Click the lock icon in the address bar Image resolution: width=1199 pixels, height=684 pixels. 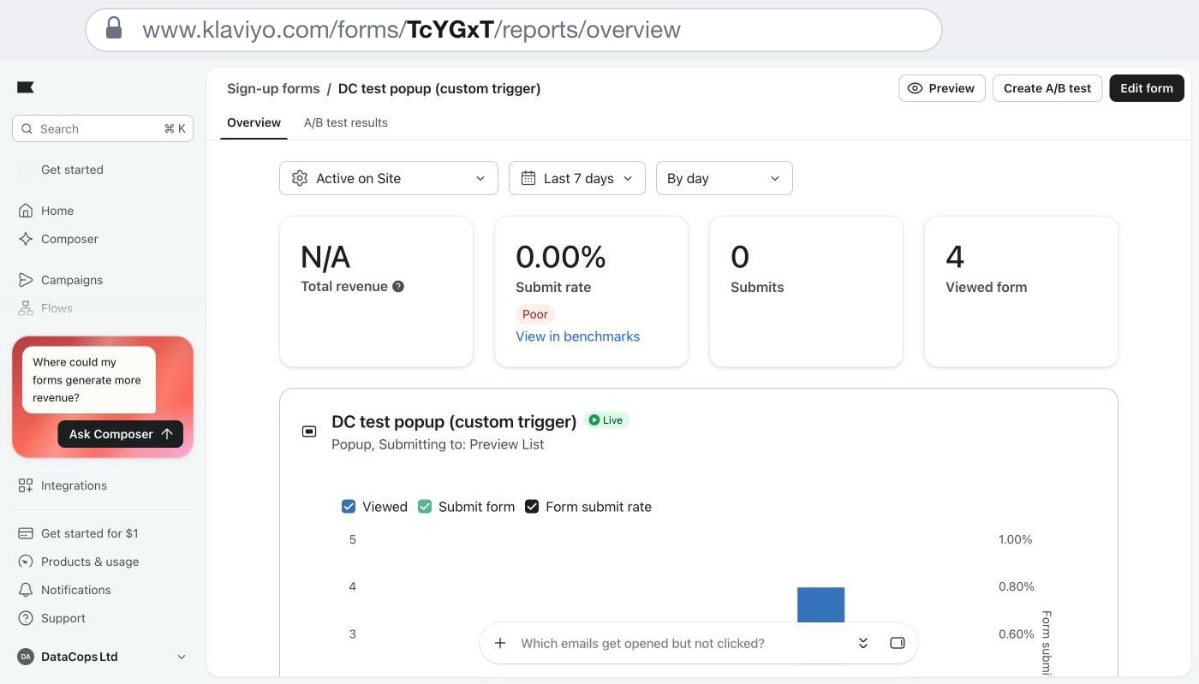pos(114,29)
